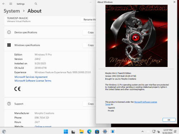The width and height of the screenshot is (179, 134).
Task: Show hidden icons in system tray
Action: pyautogui.click(x=142, y=131)
